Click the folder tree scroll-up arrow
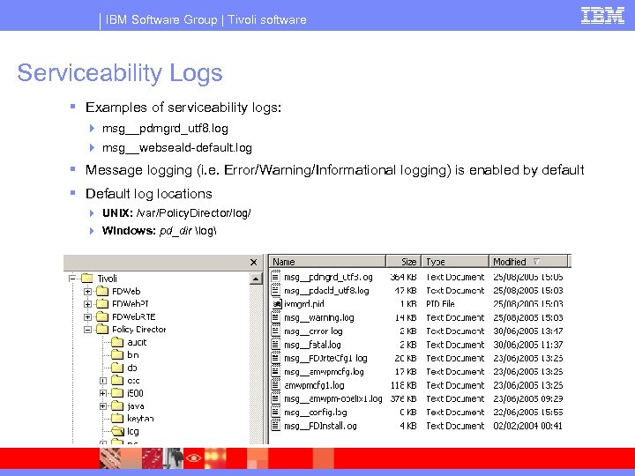The width and height of the screenshot is (635, 476). coord(256,279)
